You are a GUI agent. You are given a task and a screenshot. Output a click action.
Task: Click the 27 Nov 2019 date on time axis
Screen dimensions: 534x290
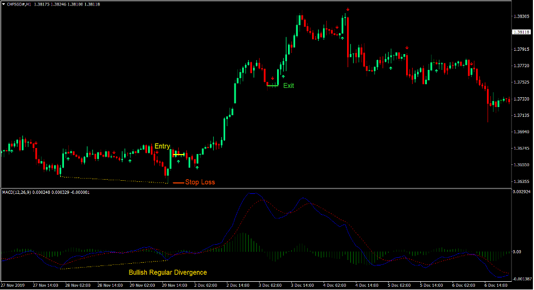click(x=14, y=285)
